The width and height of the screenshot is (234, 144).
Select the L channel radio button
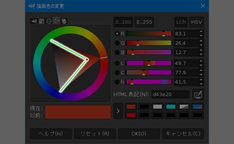(x=117, y=63)
